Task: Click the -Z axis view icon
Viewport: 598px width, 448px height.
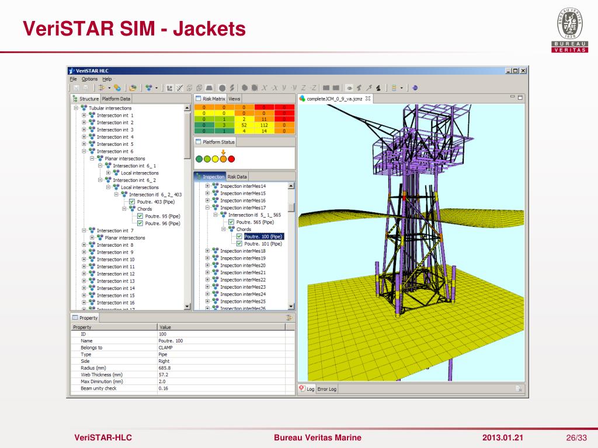Action: (313, 88)
